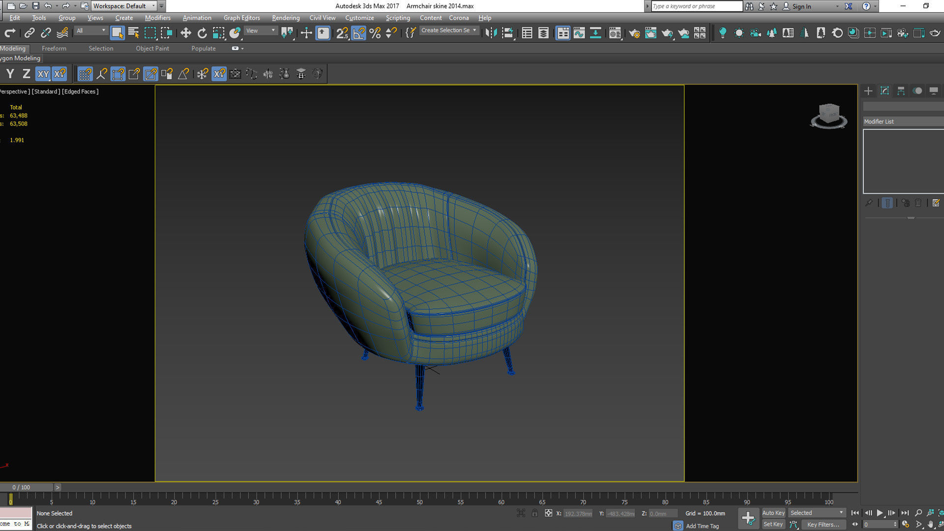Image resolution: width=944 pixels, height=531 pixels.
Task: Open the Hierarchy command panel tab
Action: point(901,91)
